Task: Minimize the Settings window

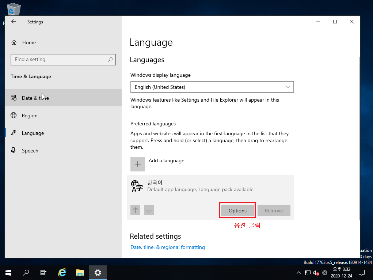Action: 318,22
